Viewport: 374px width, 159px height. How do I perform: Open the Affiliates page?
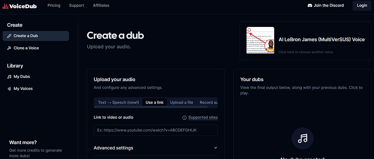(x=101, y=5)
